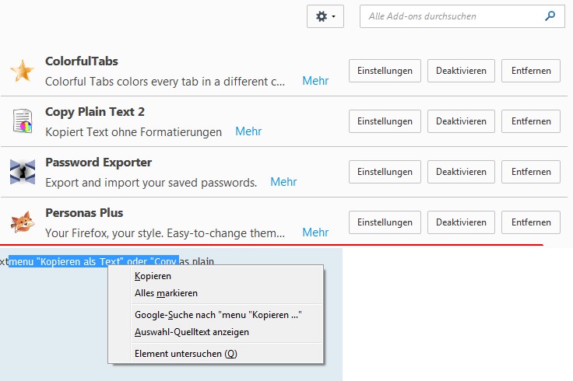Show more about Copy Plain Text 2
Screen dimensions: 573x381
tap(248, 131)
